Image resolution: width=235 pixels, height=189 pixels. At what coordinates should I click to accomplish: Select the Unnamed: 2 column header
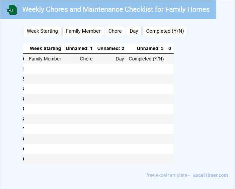[110, 48]
